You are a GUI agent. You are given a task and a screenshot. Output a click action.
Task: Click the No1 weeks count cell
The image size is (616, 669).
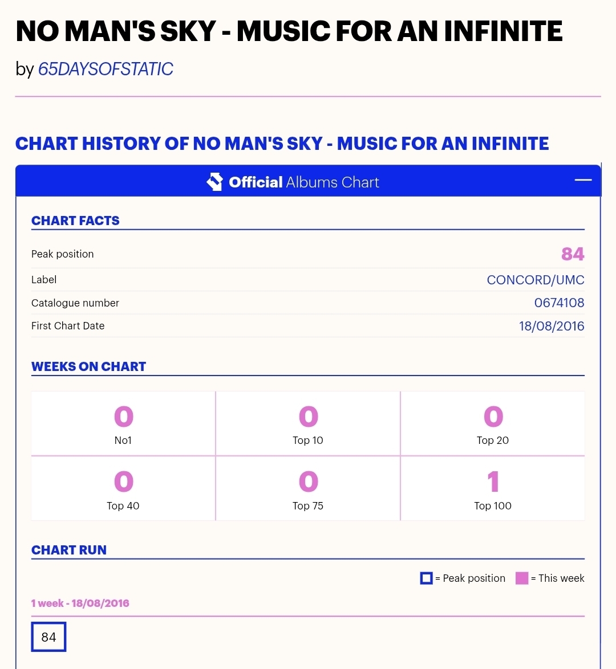pyautogui.click(x=123, y=423)
